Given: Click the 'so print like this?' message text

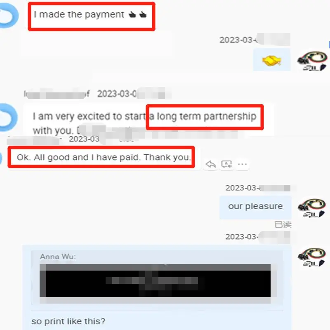Looking at the screenshot, I should click(68, 321).
